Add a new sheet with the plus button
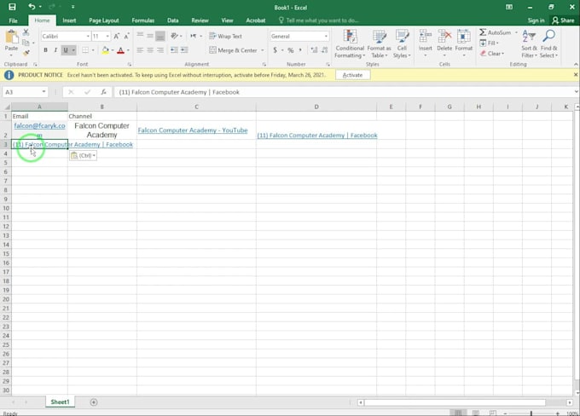 tap(94, 402)
